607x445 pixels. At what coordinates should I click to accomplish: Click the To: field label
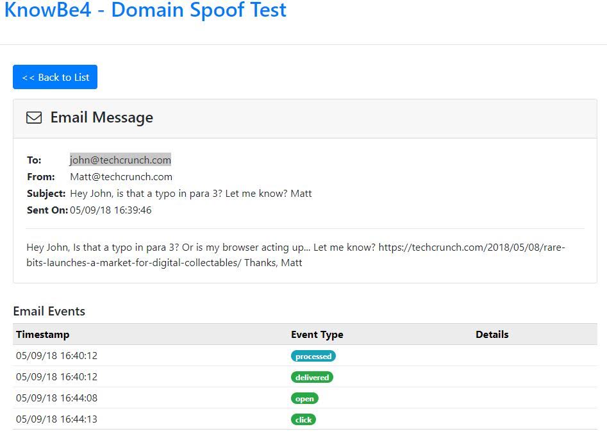point(34,160)
